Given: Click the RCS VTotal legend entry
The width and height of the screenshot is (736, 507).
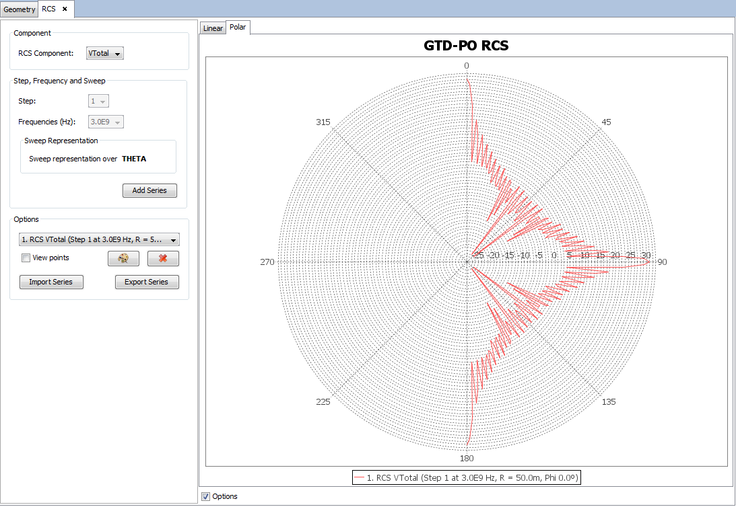Looking at the screenshot, I should 466,477.
